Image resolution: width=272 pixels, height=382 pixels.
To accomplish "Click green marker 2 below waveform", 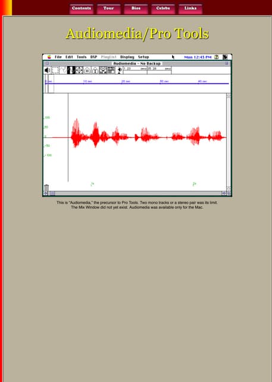I will click(194, 184).
